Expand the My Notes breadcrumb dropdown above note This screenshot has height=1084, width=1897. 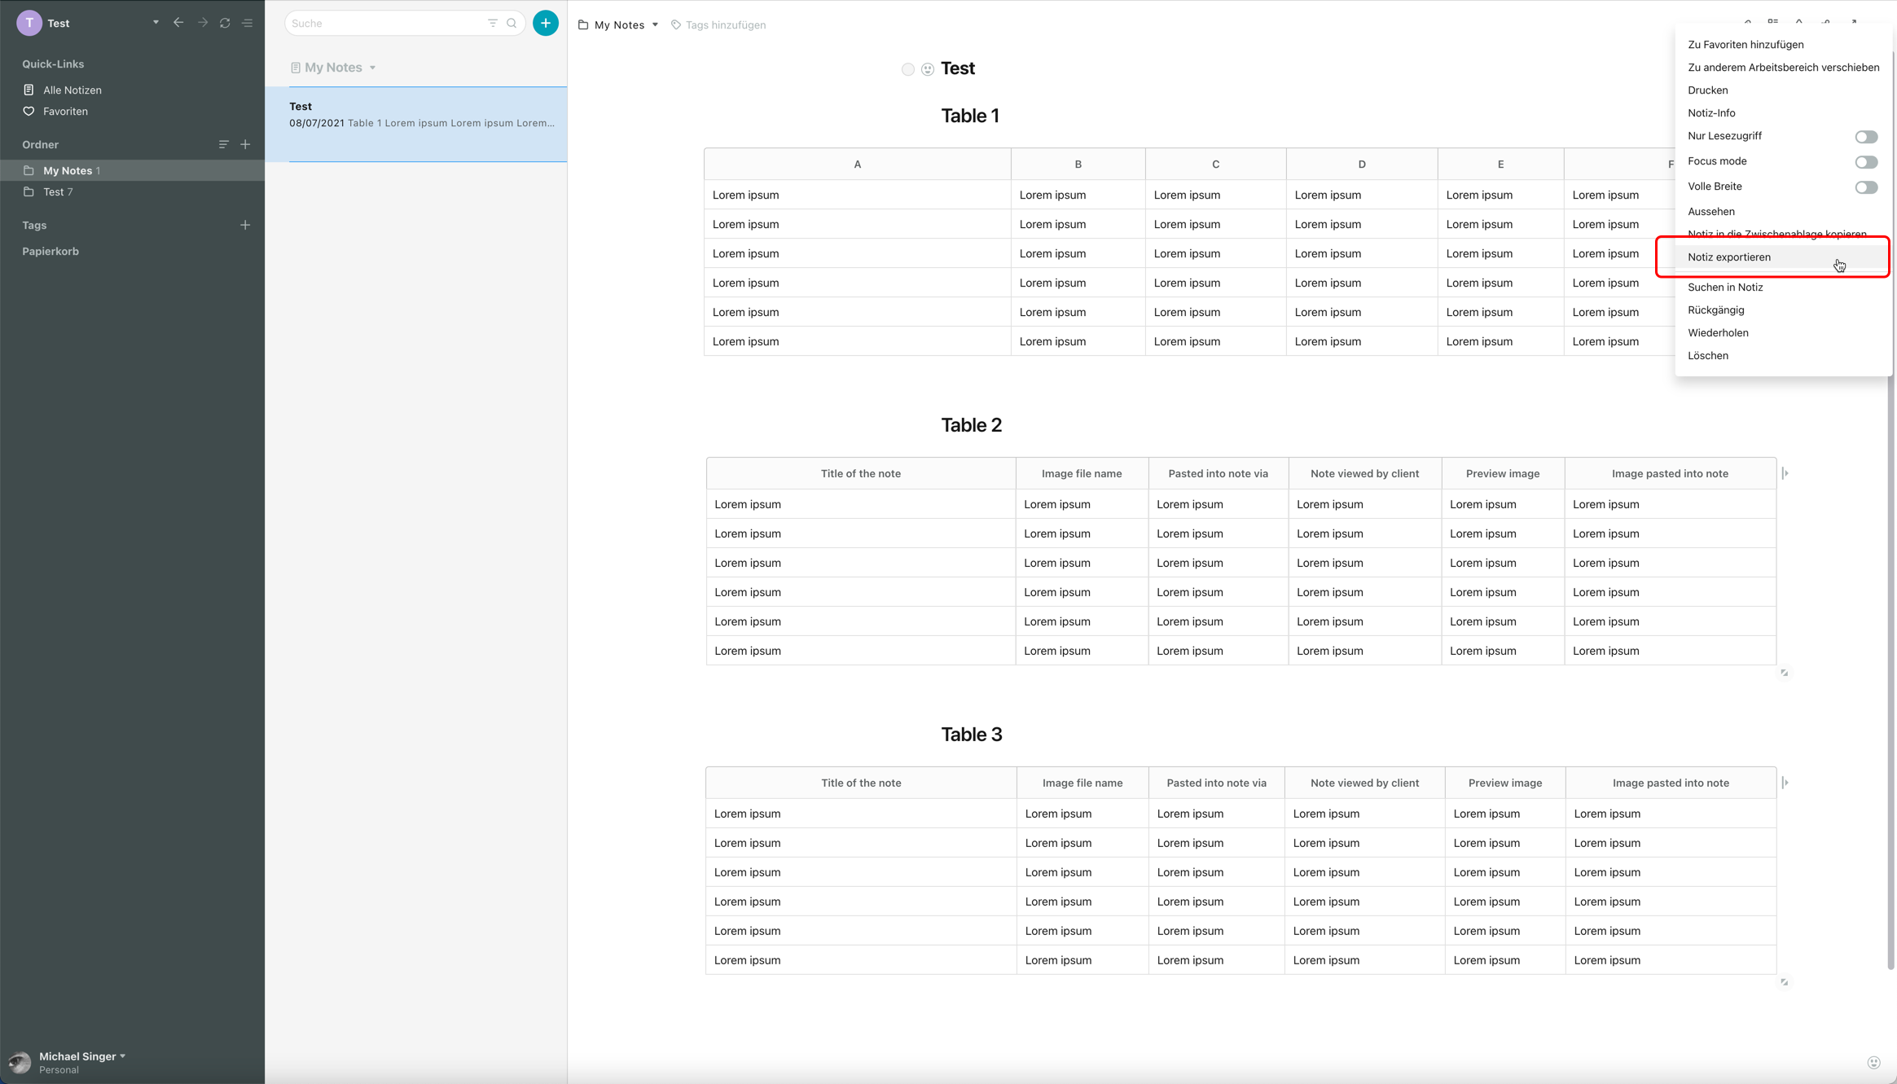point(655,25)
